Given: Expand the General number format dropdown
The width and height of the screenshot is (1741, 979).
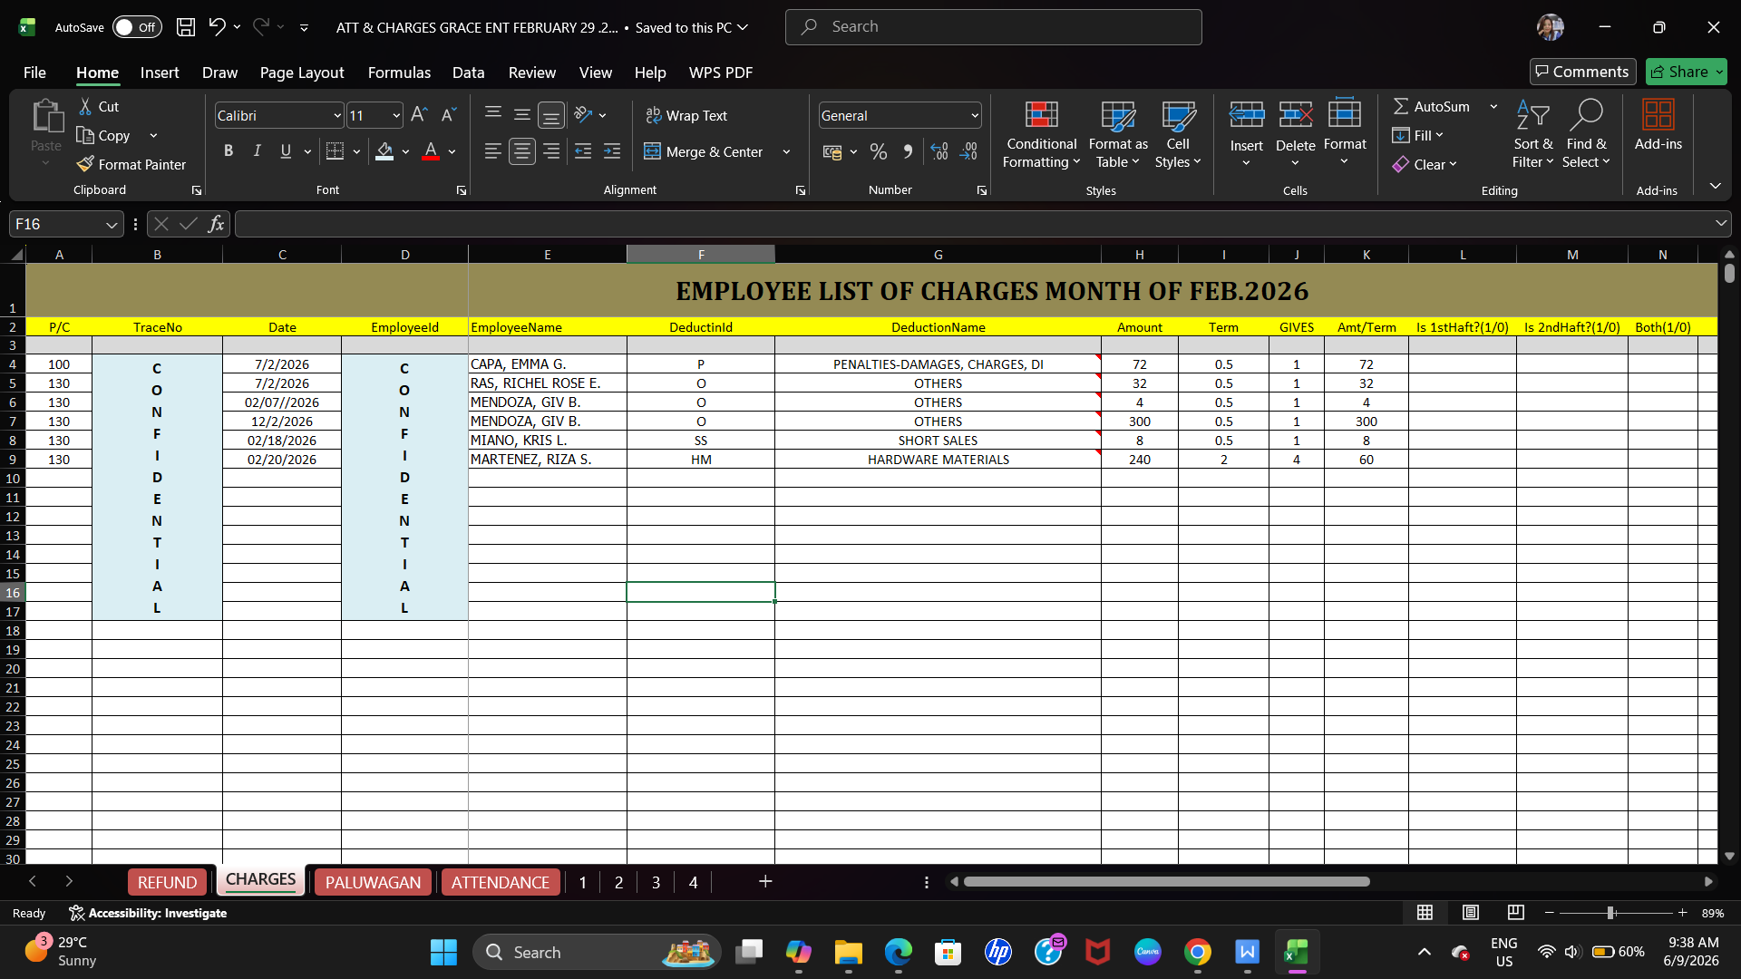Looking at the screenshot, I should (x=975, y=115).
